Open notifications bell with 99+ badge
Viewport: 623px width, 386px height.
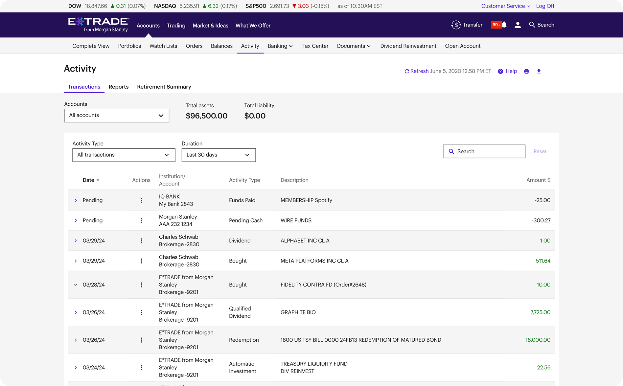click(x=499, y=25)
